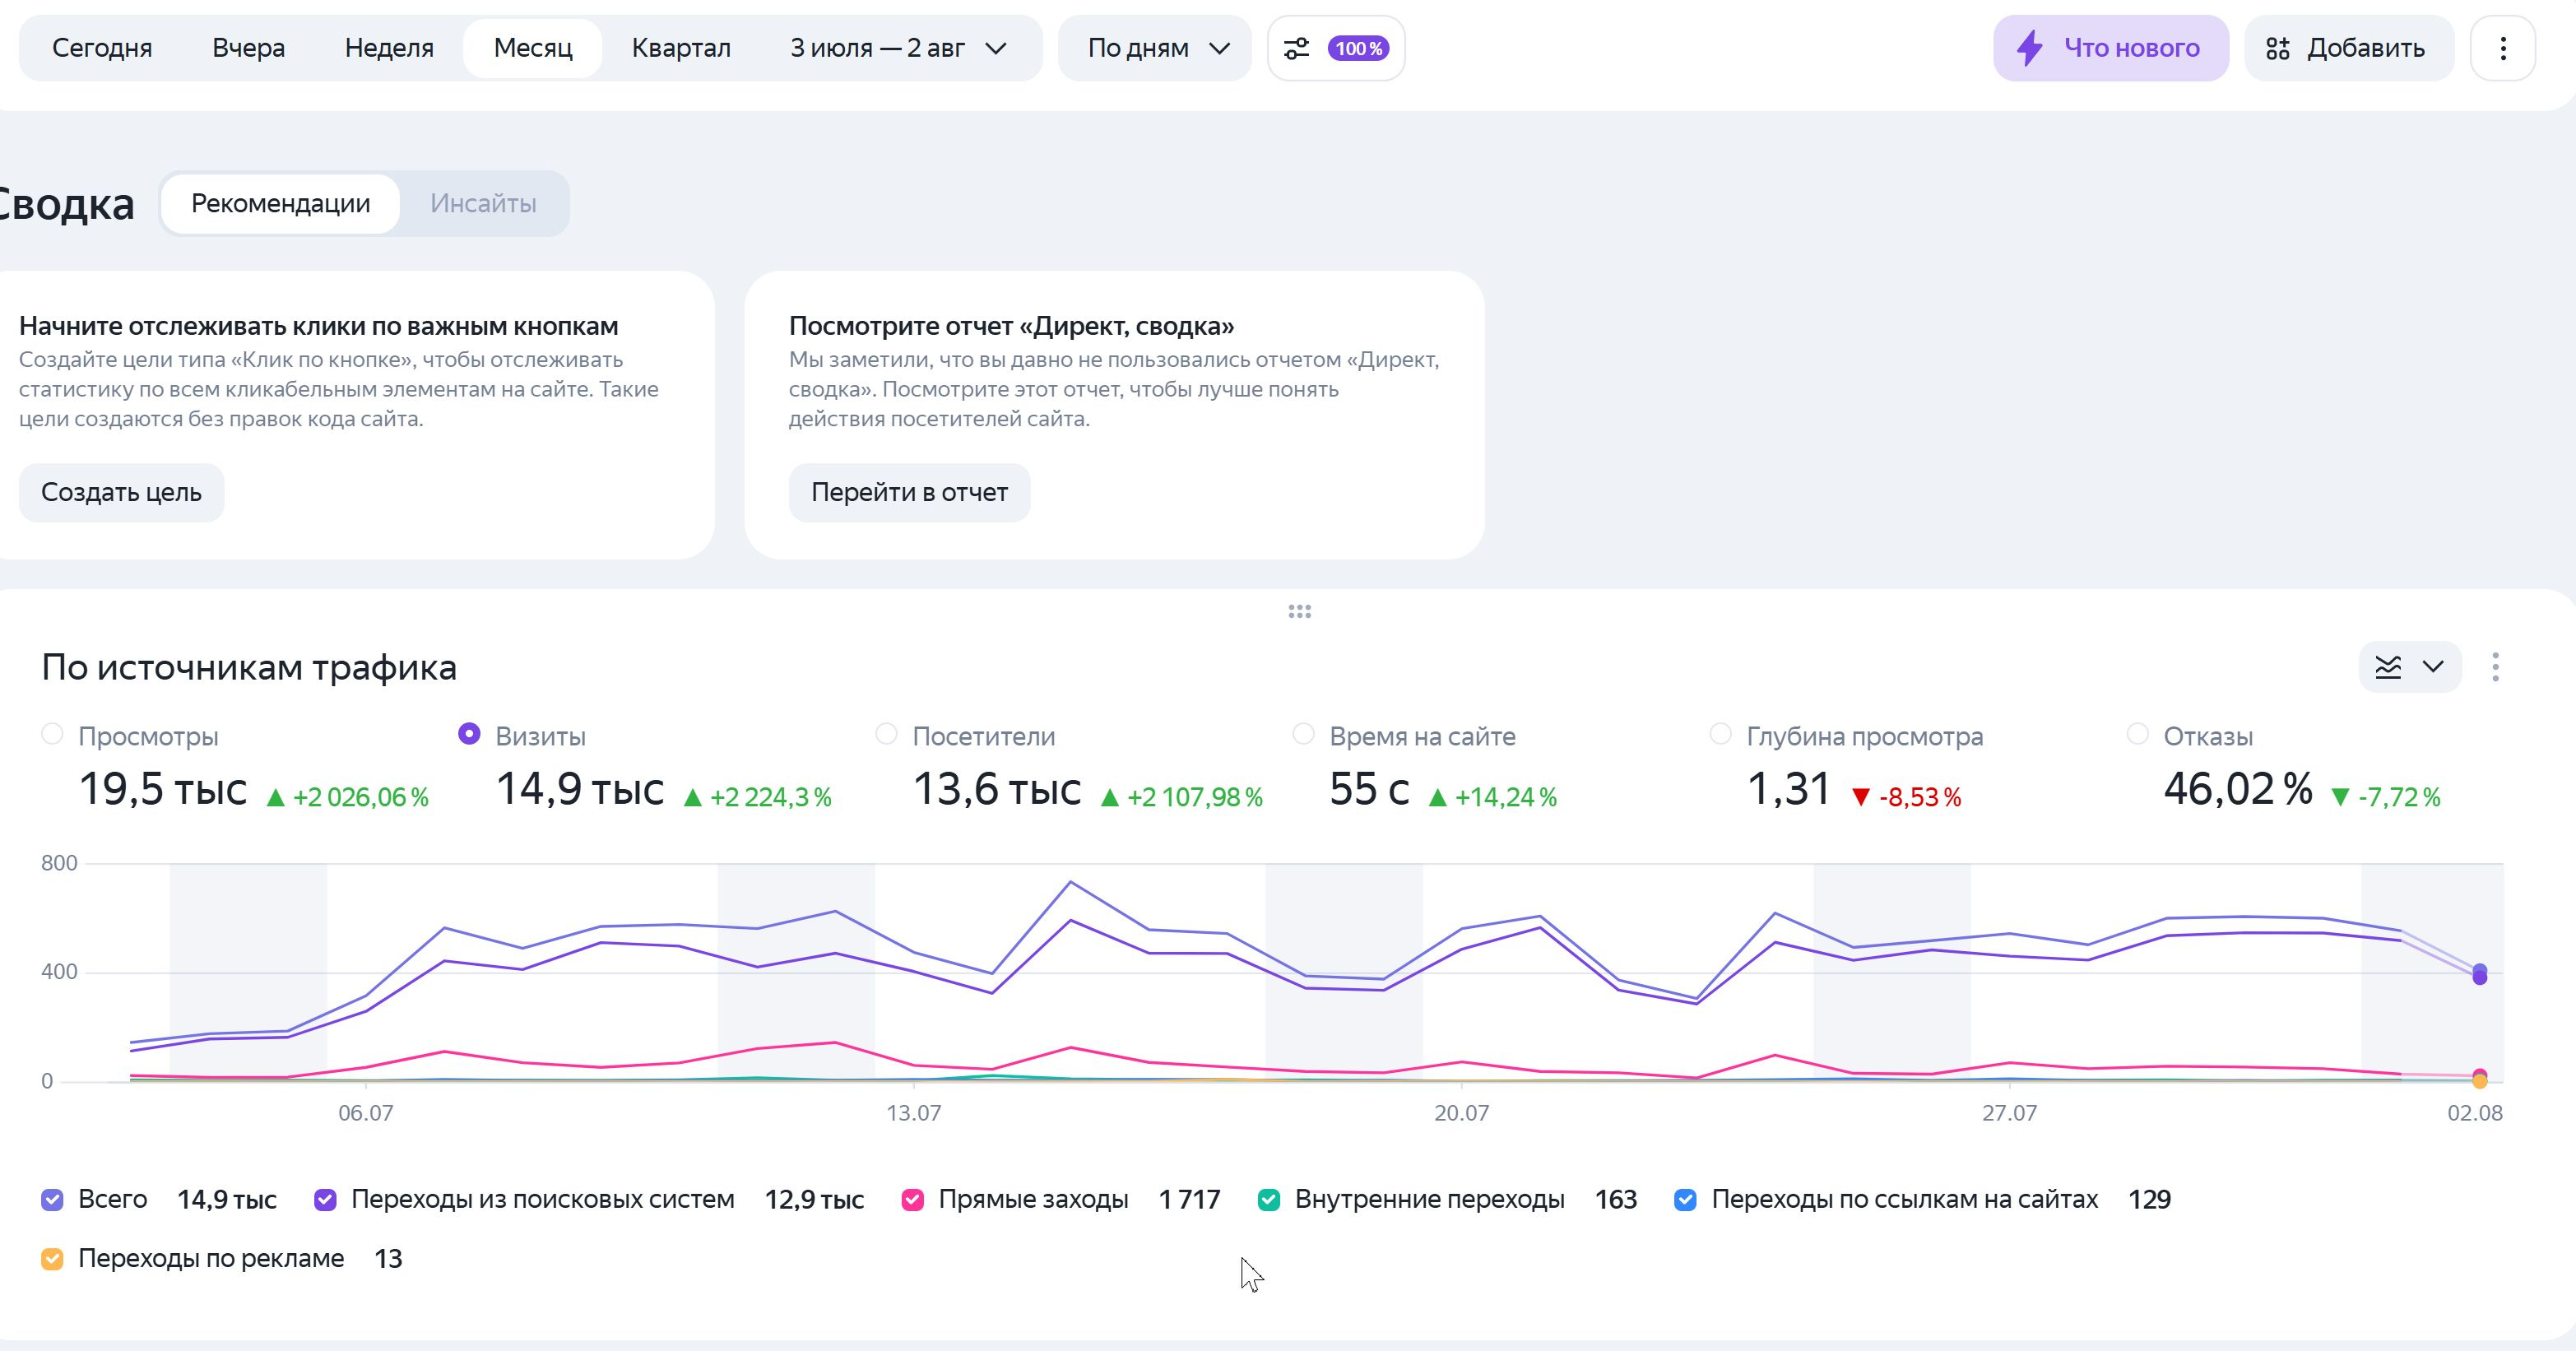The width and height of the screenshot is (2576, 1351).
Task: Uncheck the 'Прямые заходы' legend checkbox
Action: coord(912,1200)
